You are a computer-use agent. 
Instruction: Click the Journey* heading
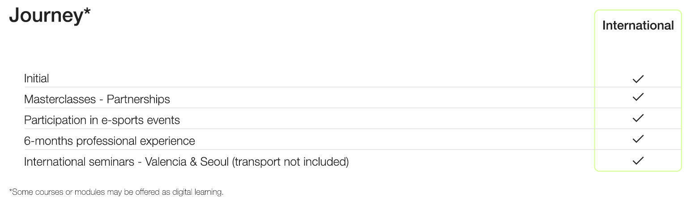point(50,16)
